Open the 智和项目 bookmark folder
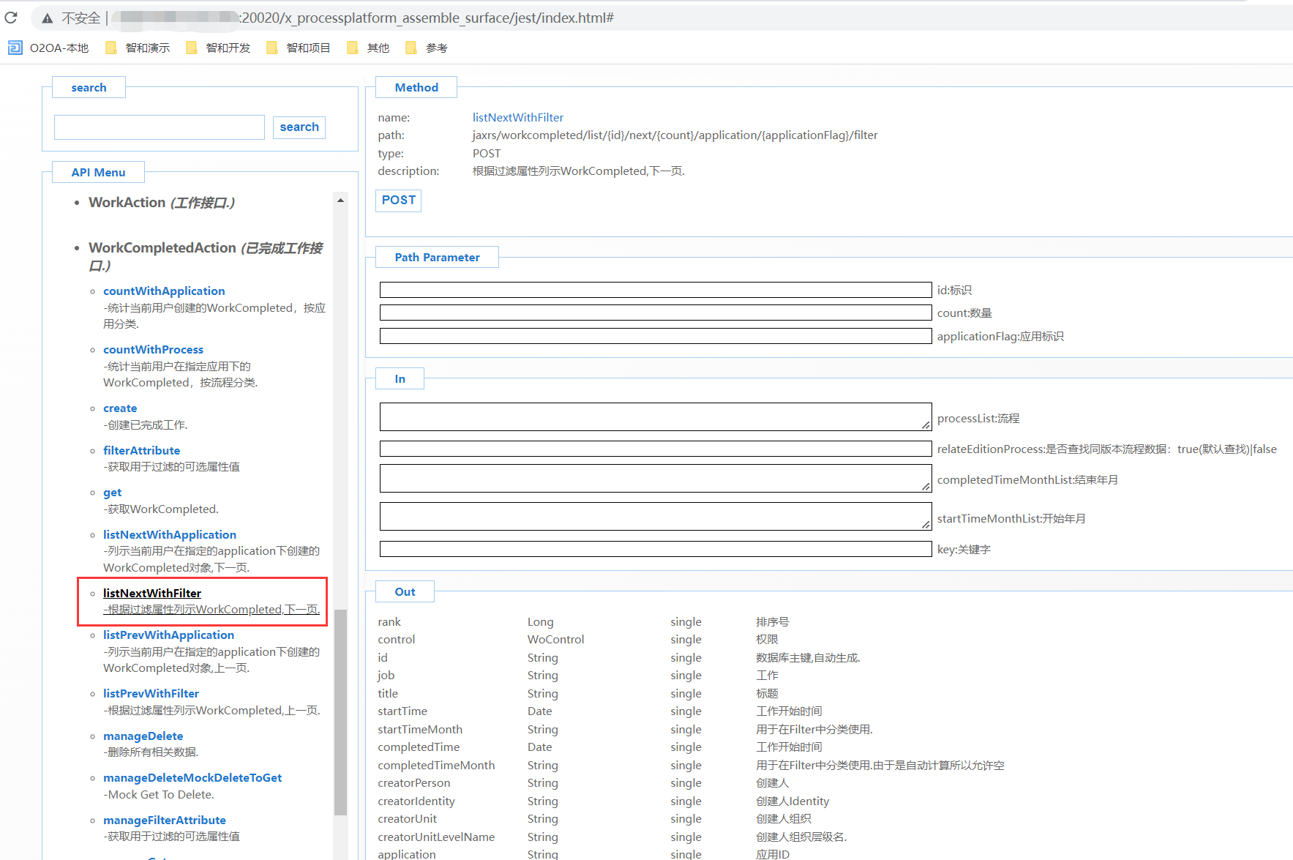Viewport: 1293px width, 860px height. [299, 48]
